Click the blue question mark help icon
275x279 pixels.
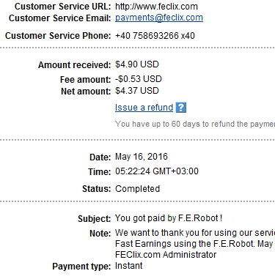pyautogui.click(x=181, y=108)
